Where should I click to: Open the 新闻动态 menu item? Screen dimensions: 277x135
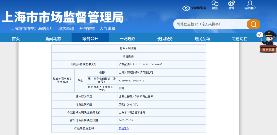tap(53, 39)
